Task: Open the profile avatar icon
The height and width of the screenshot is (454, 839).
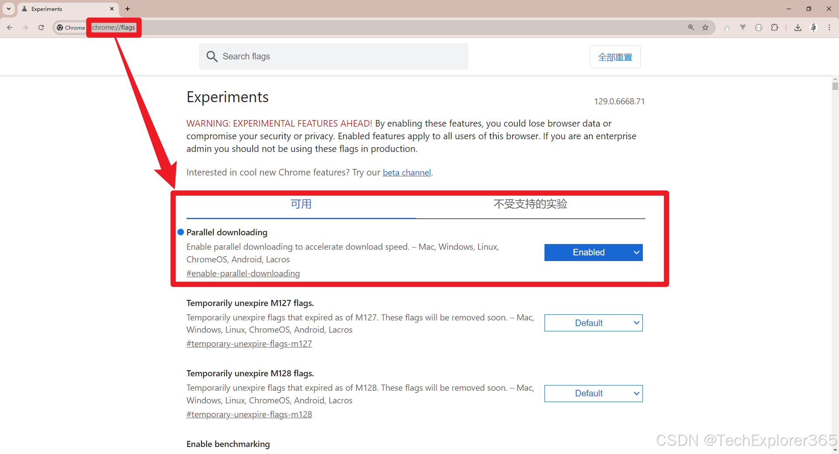Action: [x=814, y=28]
